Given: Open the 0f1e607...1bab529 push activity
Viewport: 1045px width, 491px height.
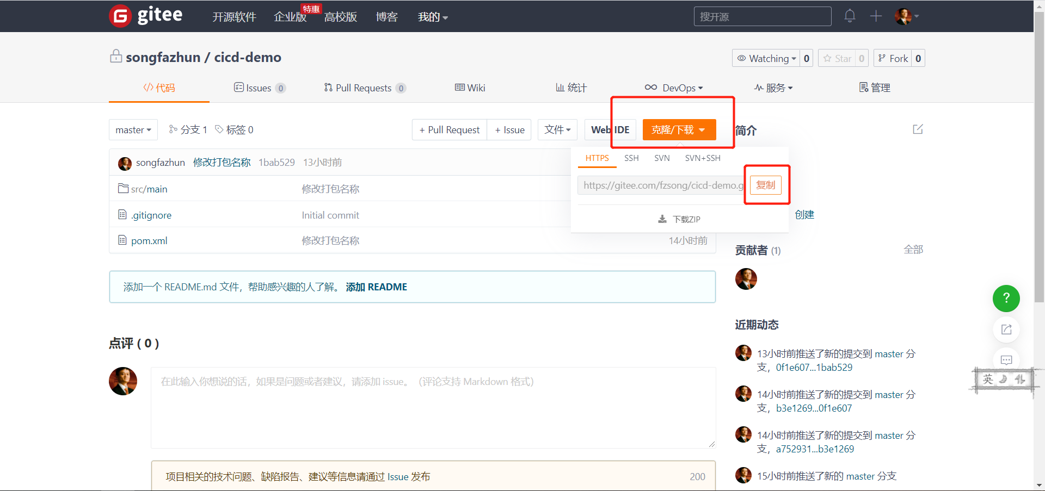Looking at the screenshot, I should tap(814, 368).
